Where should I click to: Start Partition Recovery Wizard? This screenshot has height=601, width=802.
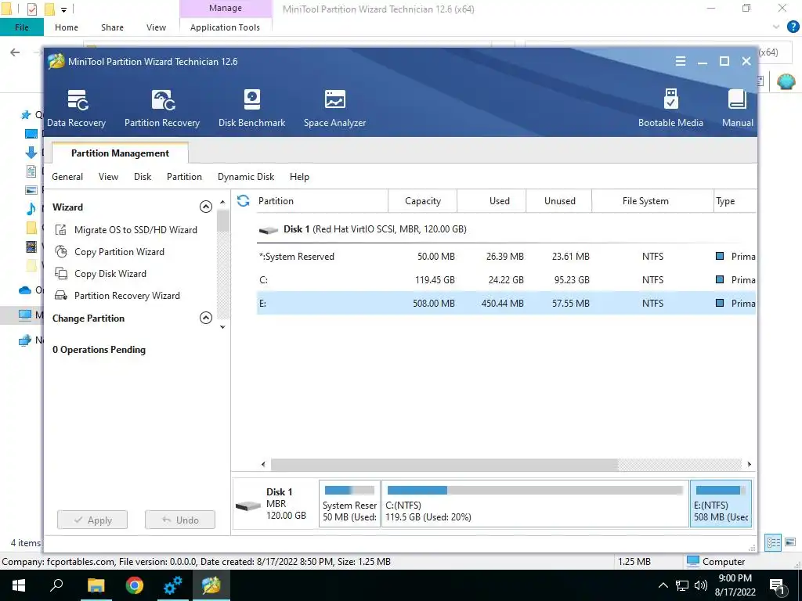coord(127,296)
